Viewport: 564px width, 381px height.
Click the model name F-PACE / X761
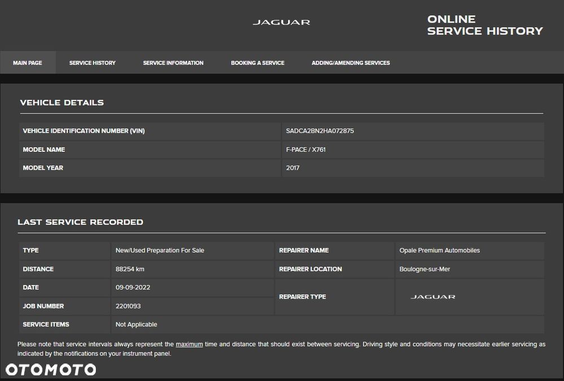pyautogui.click(x=306, y=150)
